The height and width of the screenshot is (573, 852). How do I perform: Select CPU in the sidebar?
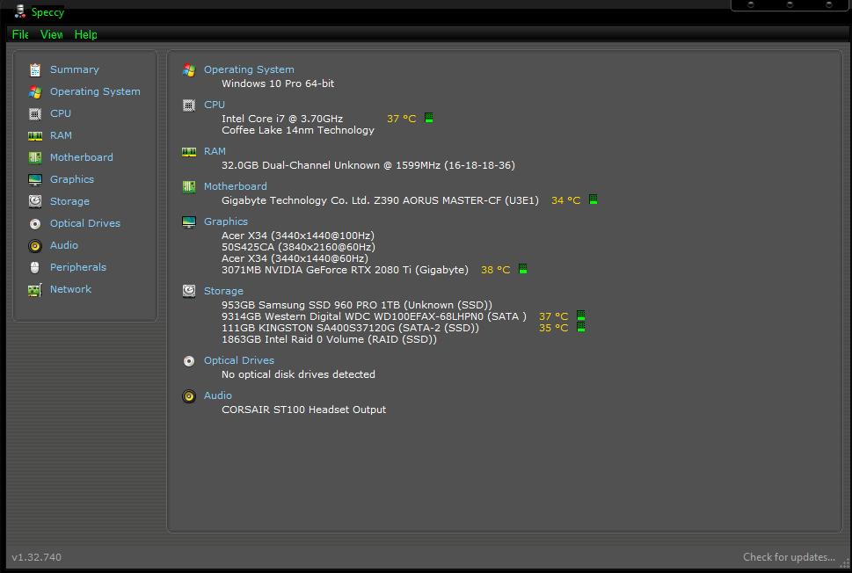coord(61,113)
